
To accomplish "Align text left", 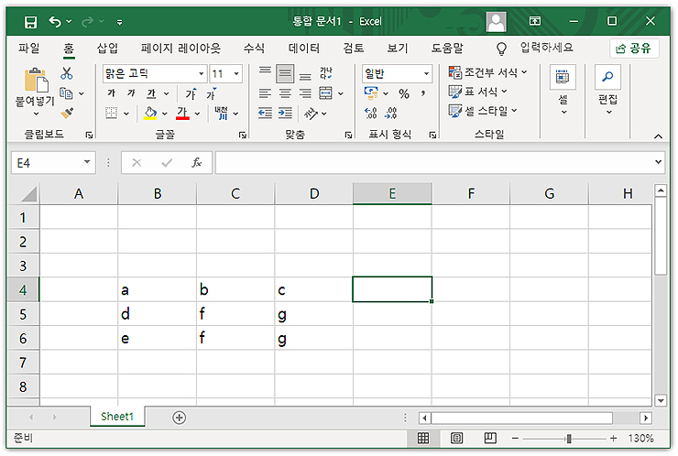I will click(x=265, y=93).
